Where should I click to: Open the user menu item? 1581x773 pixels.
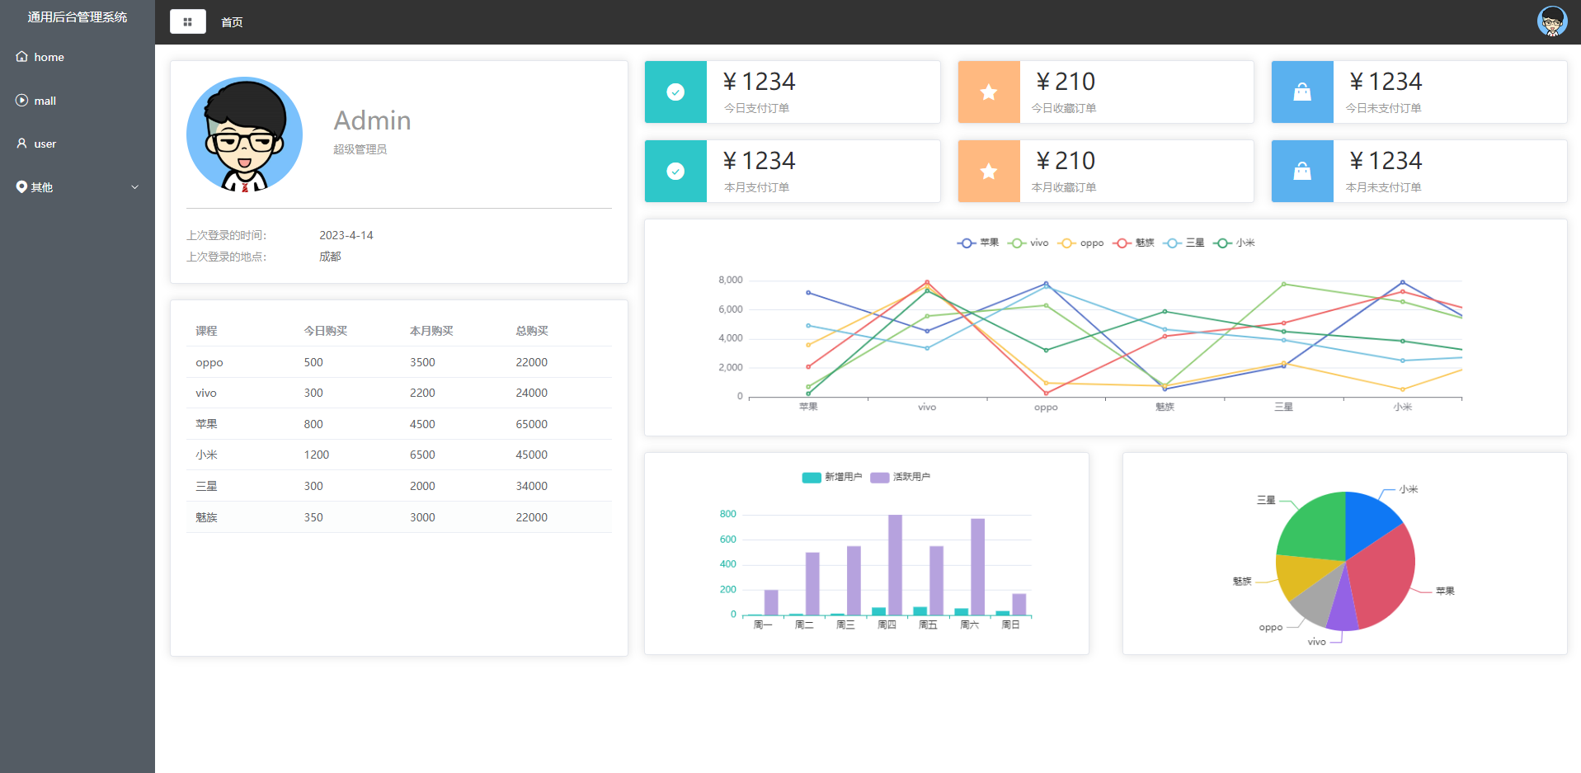point(78,144)
